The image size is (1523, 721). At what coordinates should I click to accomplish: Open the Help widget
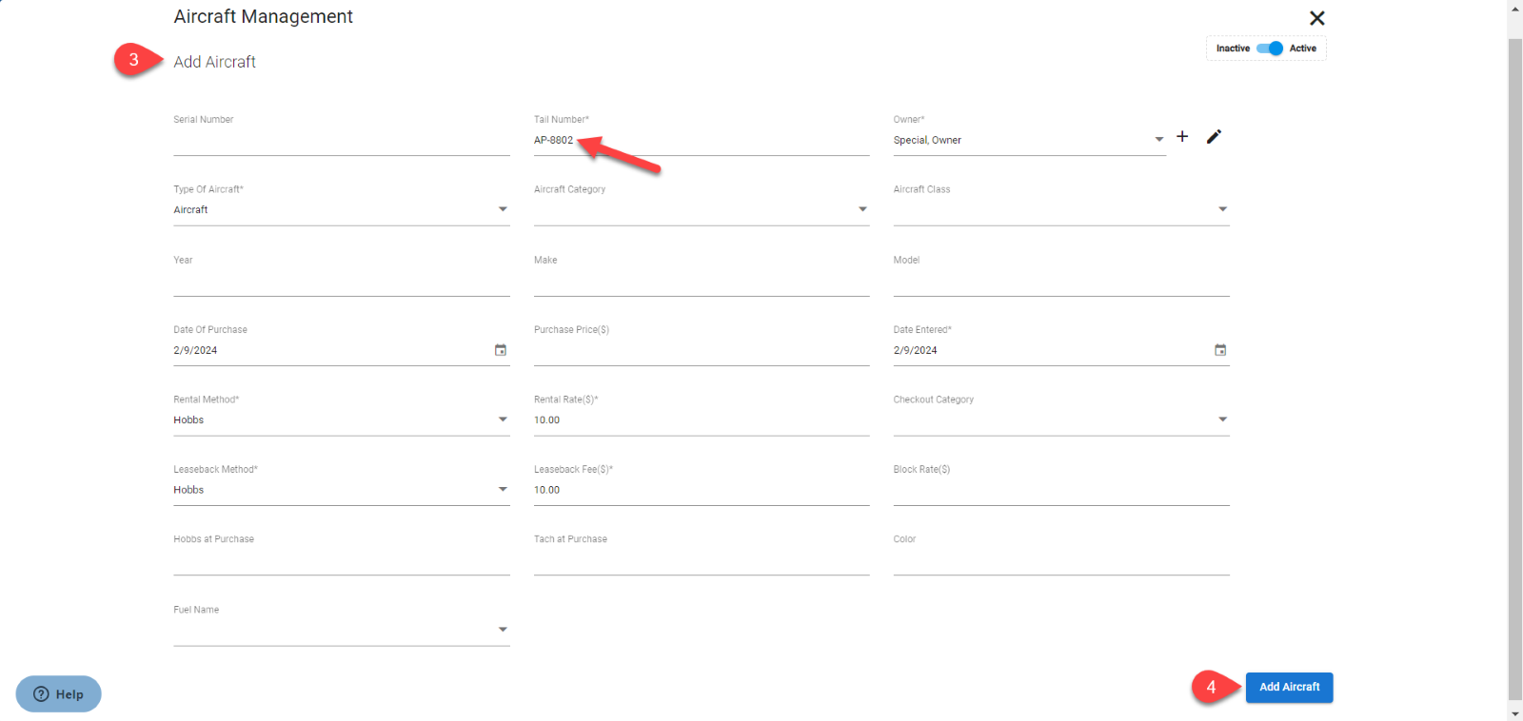coord(59,694)
